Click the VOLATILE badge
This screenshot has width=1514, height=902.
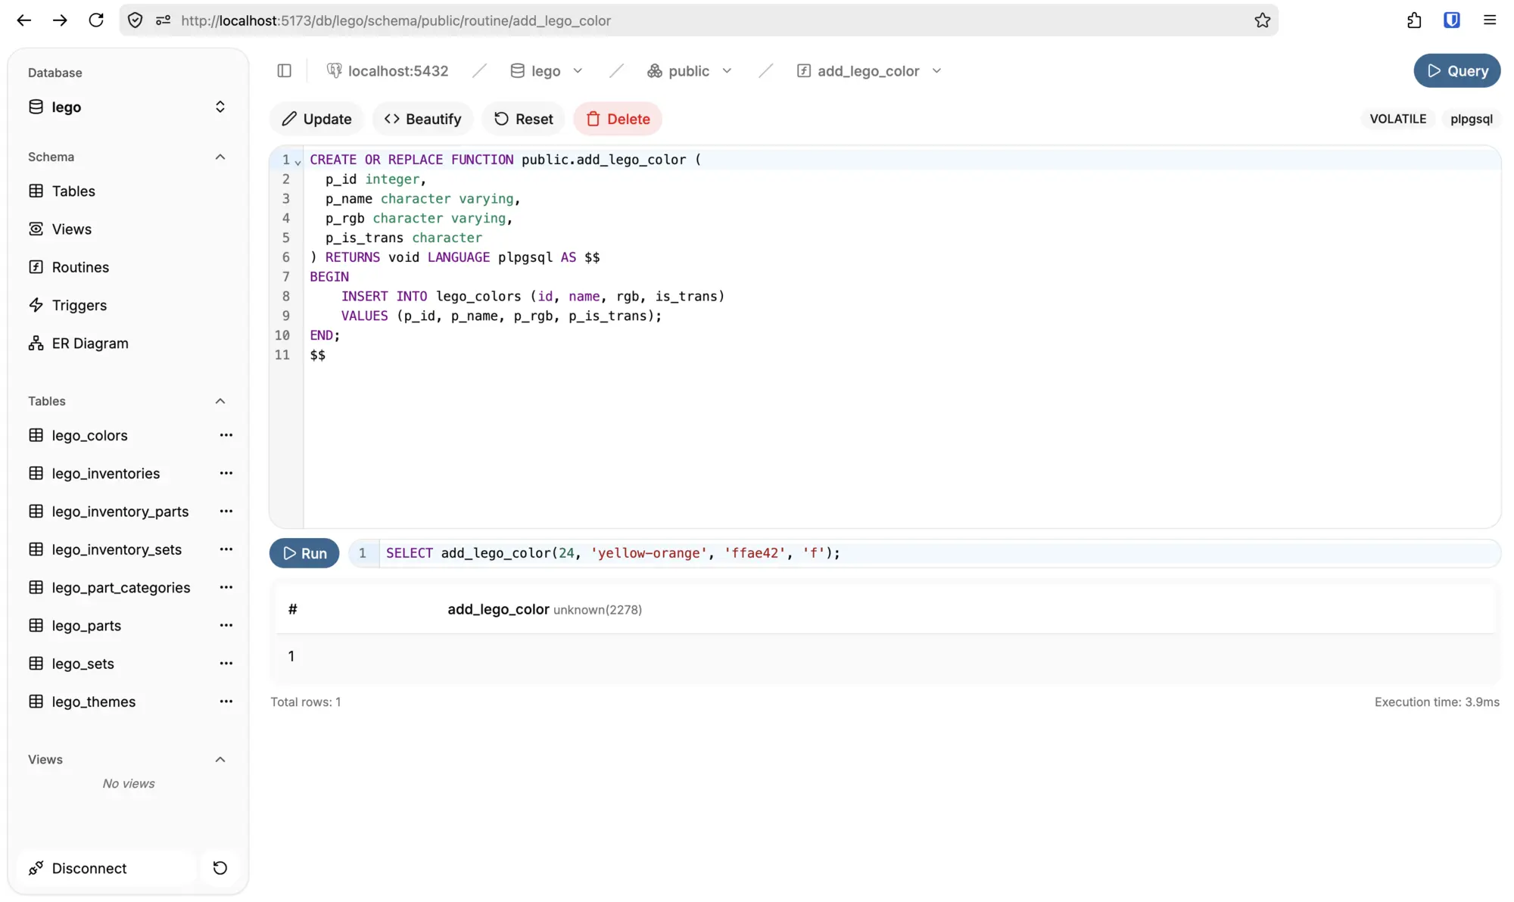(x=1397, y=119)
